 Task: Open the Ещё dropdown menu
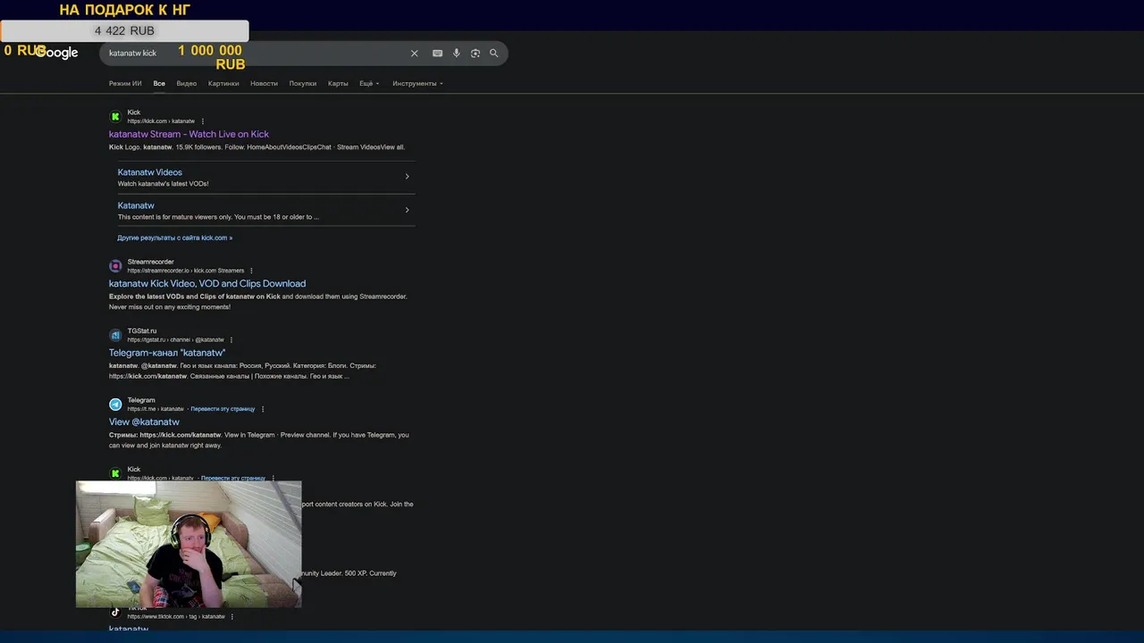pos(369,84)
